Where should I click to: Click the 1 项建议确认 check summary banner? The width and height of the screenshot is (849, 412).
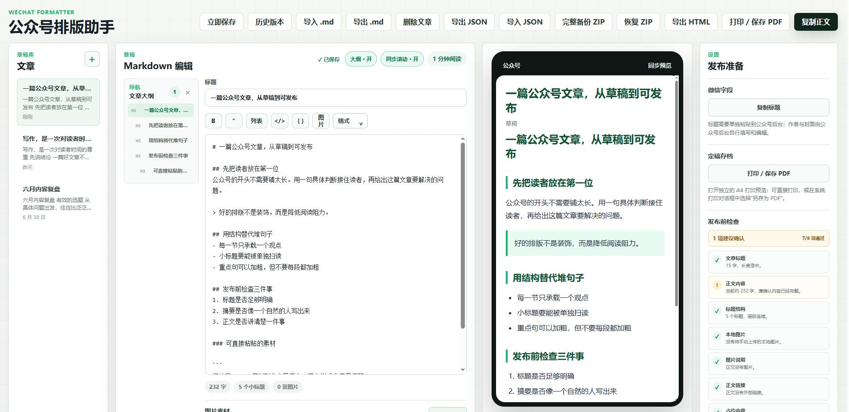(768, 238)
